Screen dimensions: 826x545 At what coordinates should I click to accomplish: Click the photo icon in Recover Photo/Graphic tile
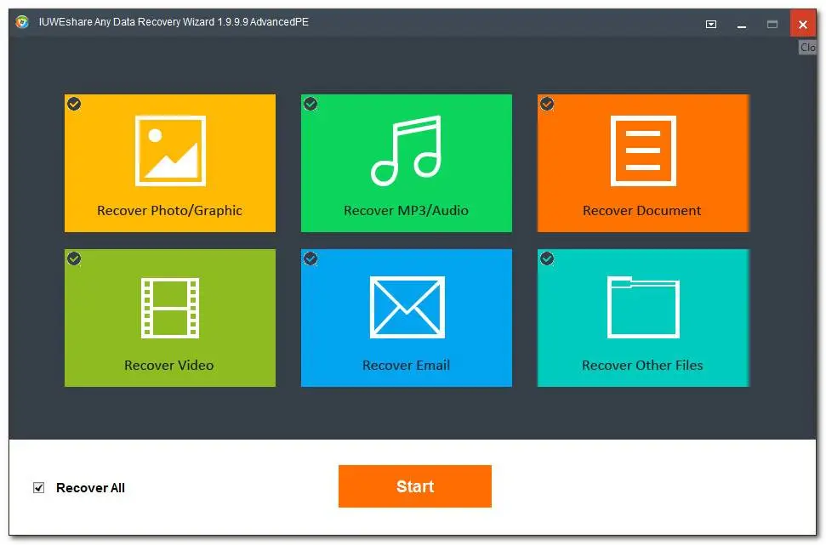(x=170, y=150)
